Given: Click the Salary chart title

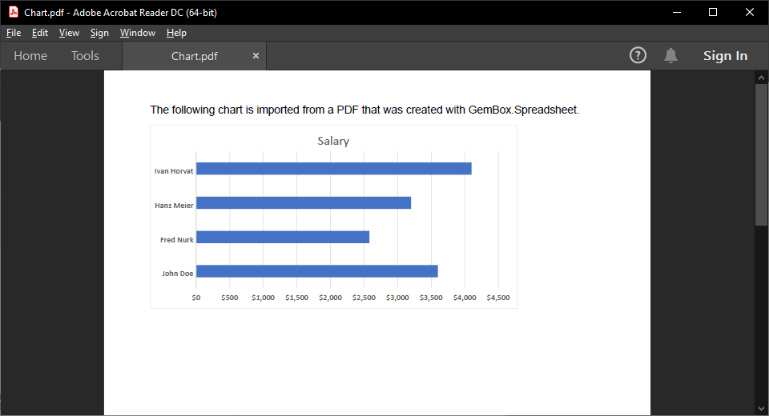Looking at the screenshot, I should click(x=333, y=141).
